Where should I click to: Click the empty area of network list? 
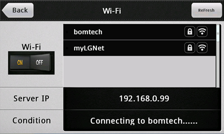[139, 72]
